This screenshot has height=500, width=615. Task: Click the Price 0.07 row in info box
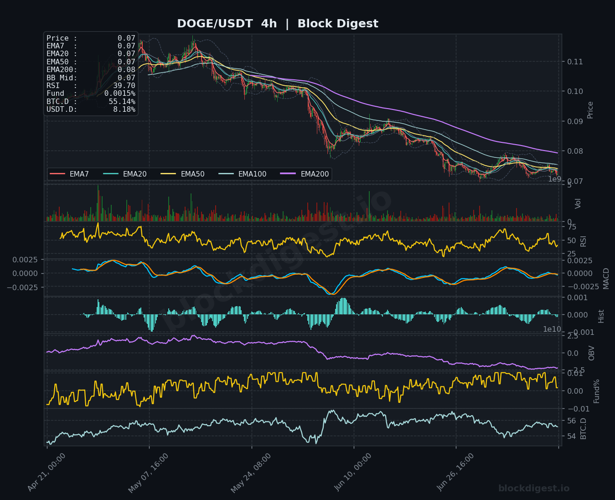tap(91, 38)
